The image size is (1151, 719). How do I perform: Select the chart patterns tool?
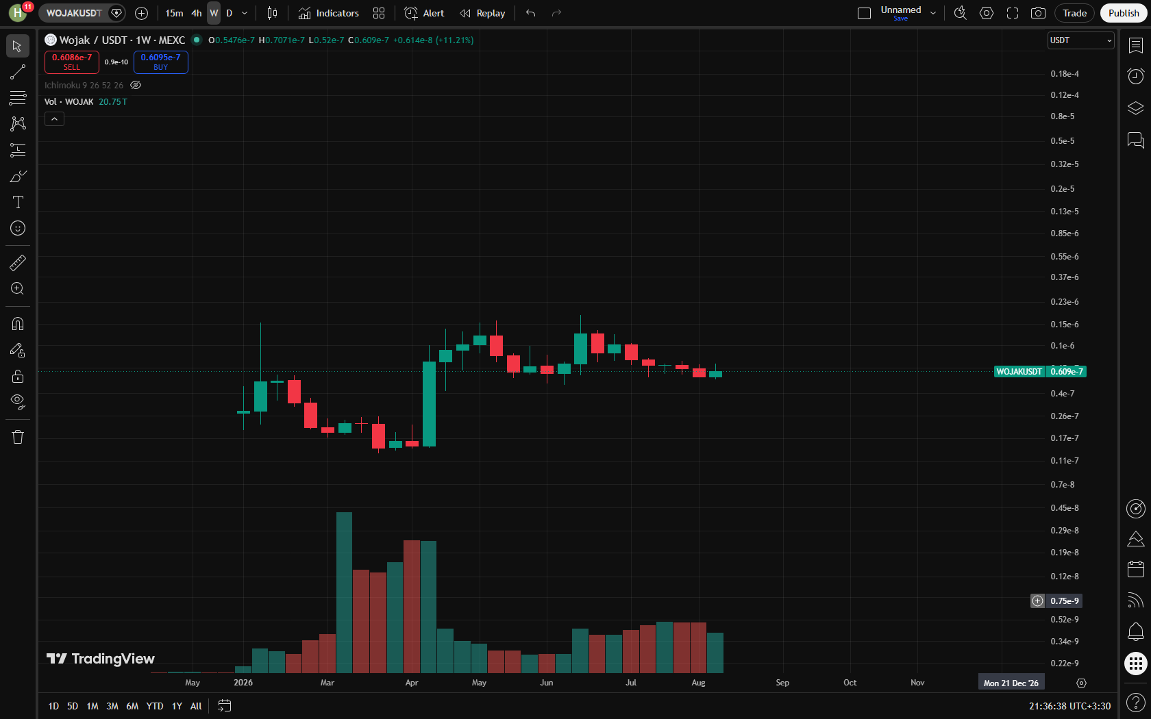[18, 124]
